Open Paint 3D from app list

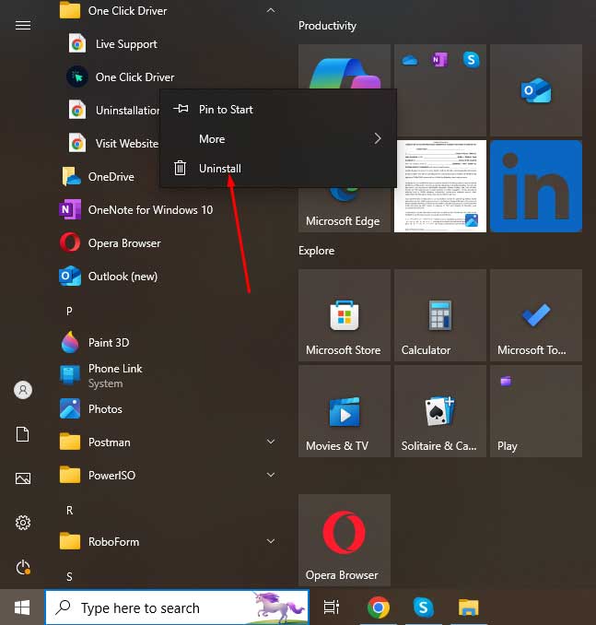(x=108, y=342)
